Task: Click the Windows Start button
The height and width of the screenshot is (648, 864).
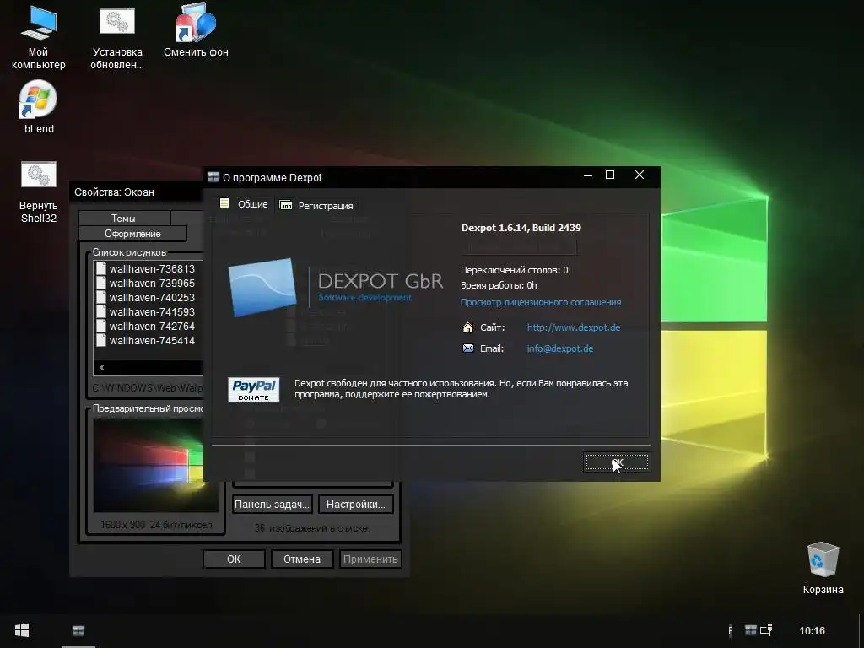Action: [22, 630]
